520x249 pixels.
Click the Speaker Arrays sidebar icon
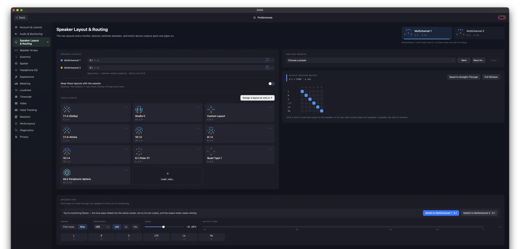16,50
